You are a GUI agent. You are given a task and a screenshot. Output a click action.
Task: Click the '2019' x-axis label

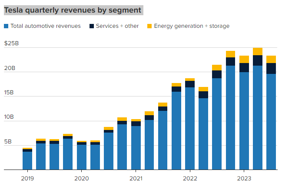pos(27,179)
